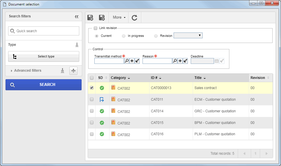Click the save and new toolbar icon
The height and width of the screenshot is (166, 281).
coord(90,17)
